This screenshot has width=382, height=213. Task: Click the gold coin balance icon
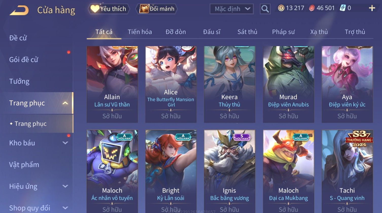click(x=281, y=8)
